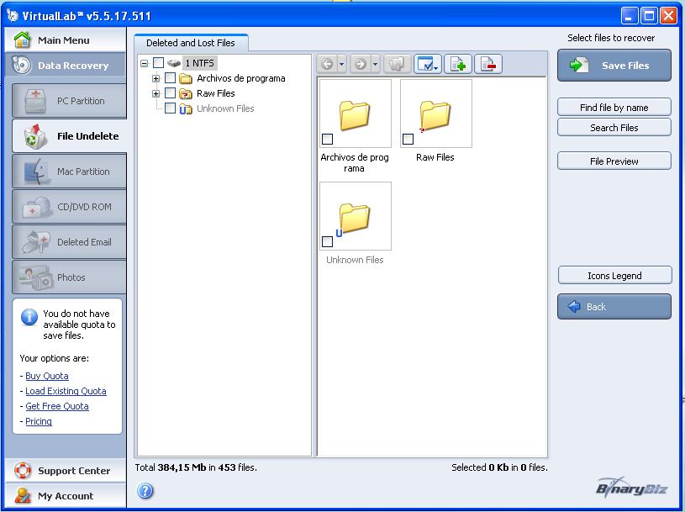
Task: Open the Archivos de programa folder thumbnail
Action: point(356,113)
